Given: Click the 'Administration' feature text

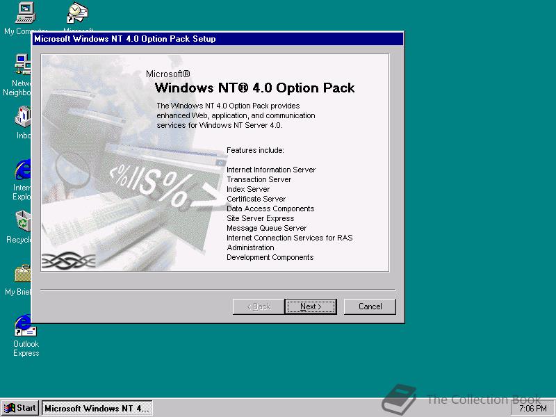Looking at the screenshot, I should coord(250,247).
